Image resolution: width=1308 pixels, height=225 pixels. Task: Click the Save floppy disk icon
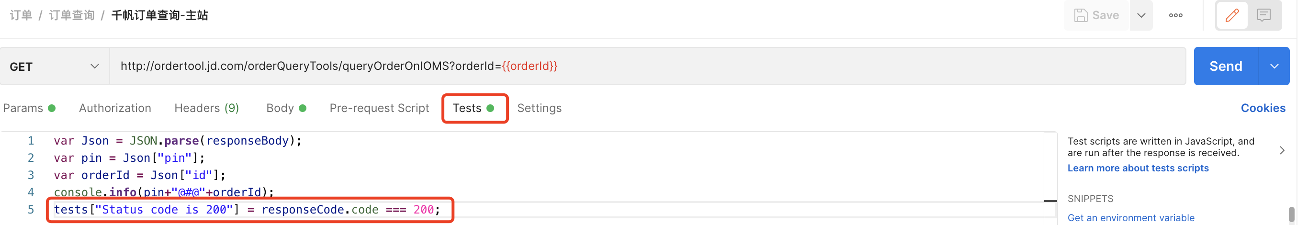pyautogui.click(x=1081, y=15)
